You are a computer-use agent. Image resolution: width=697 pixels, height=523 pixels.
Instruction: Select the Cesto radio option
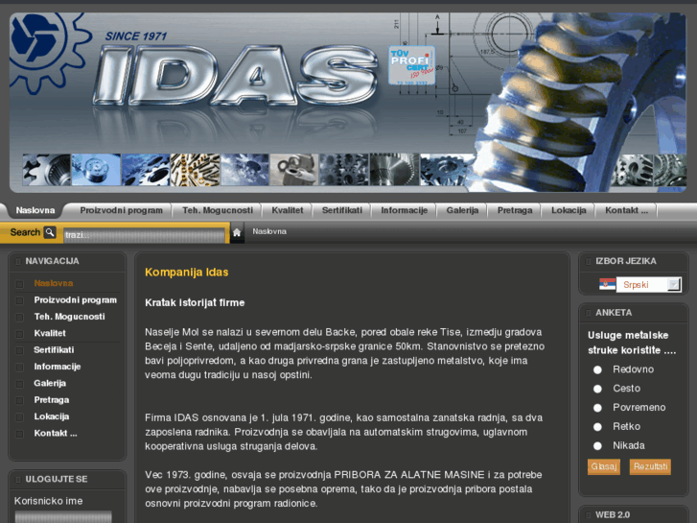(597, 389)
